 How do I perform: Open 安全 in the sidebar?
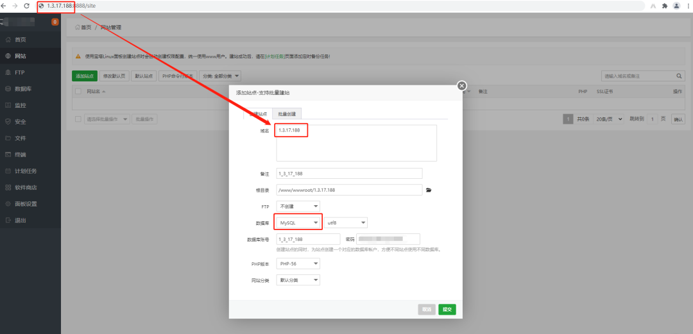tap(31, 122)
